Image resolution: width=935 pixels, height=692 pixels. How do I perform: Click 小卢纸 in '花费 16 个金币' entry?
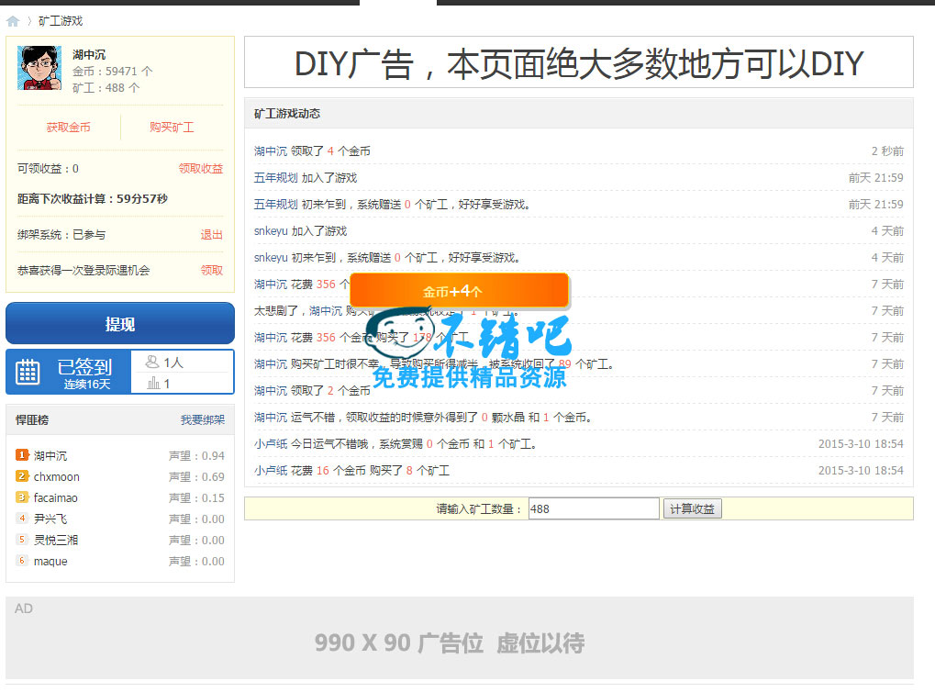point(271,471)
